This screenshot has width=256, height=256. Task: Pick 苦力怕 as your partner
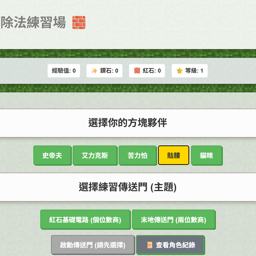pyautogui.click(x=137, y=155)
